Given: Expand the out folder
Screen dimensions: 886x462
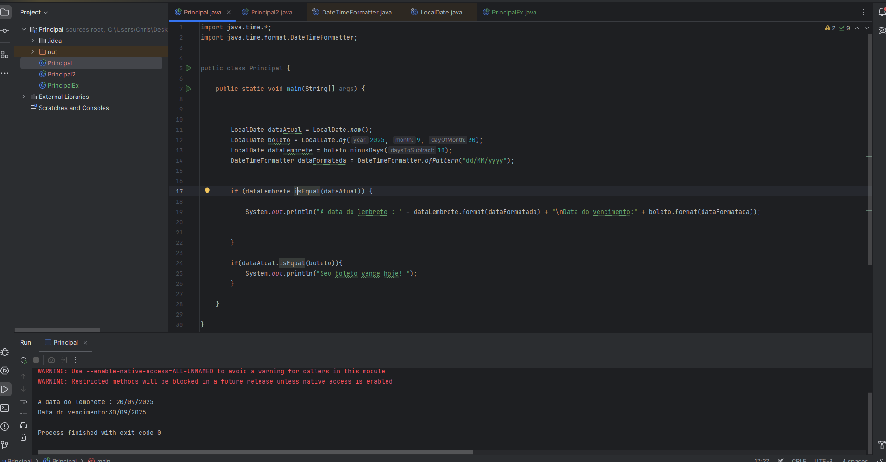Looking at the screenshot, I should click(33, 52).
